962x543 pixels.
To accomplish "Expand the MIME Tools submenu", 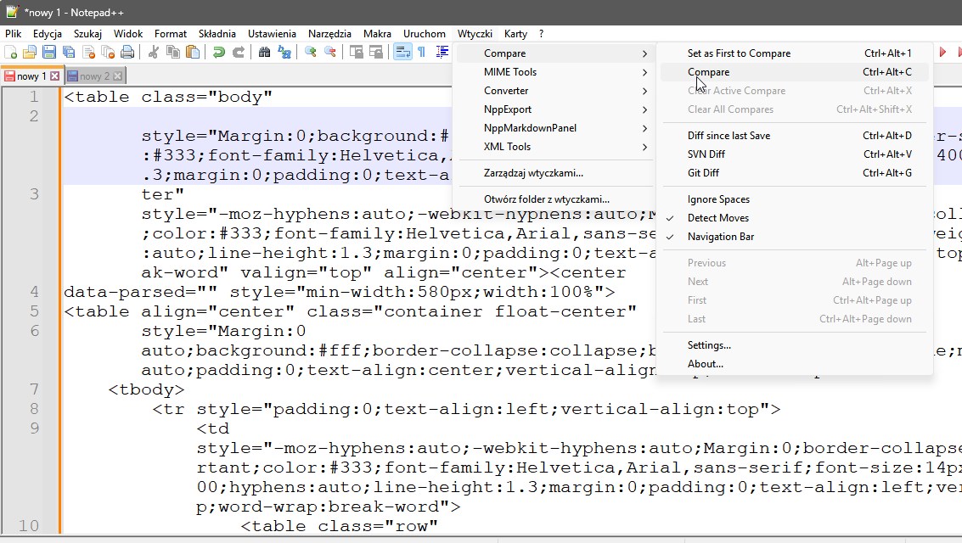I will (555, 72).
